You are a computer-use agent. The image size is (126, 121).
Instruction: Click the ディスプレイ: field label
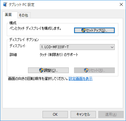(18, 46)
